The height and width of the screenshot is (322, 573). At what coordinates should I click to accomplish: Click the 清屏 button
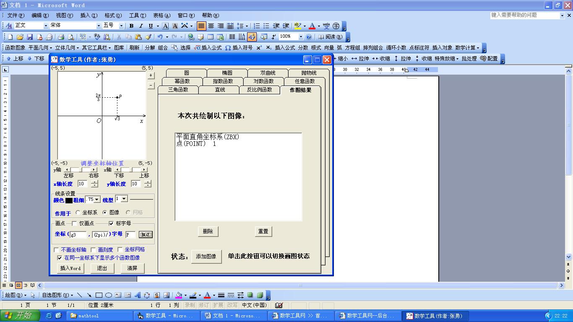click(132, 268)
